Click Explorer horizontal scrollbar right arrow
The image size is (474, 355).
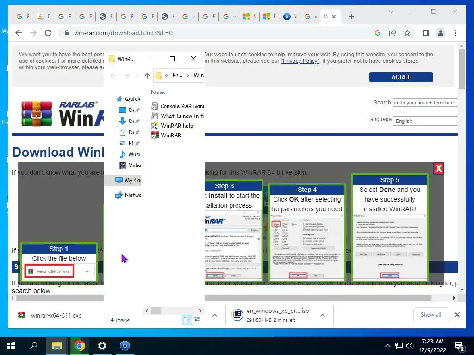pyautogui.click(x=200, y=311)
